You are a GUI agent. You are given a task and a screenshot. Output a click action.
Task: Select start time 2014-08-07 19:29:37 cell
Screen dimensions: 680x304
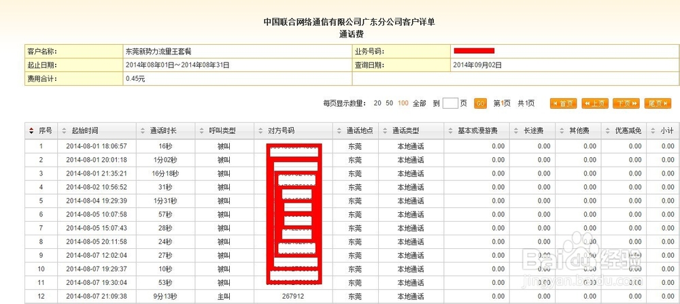point(97,269)
